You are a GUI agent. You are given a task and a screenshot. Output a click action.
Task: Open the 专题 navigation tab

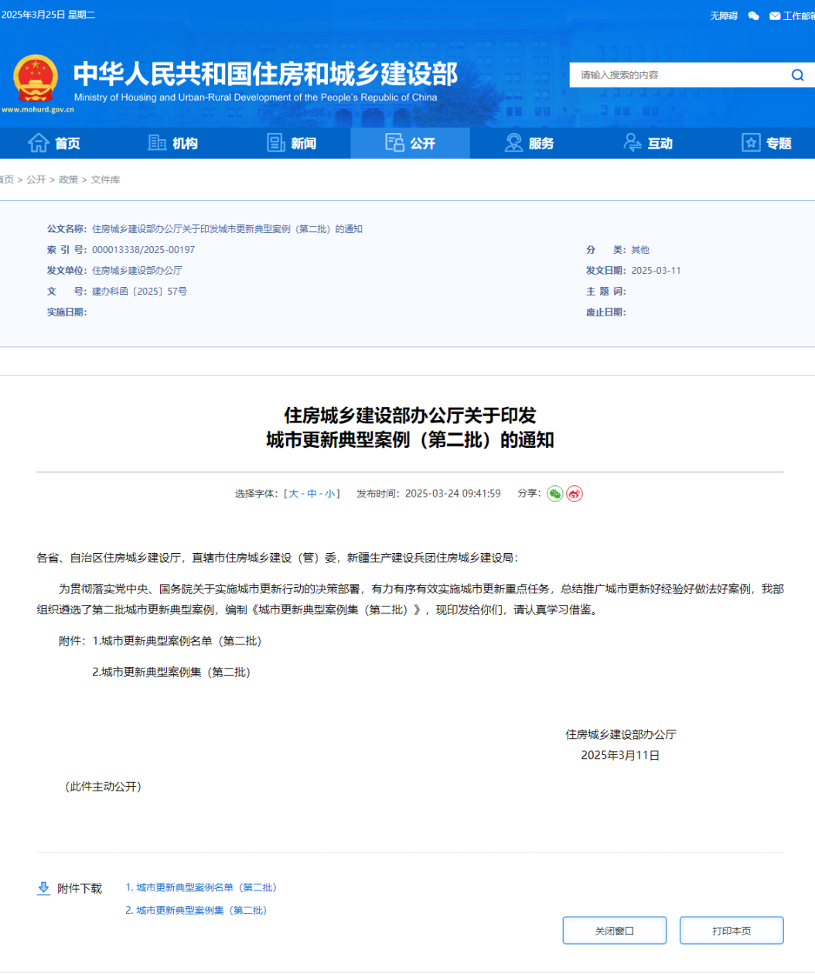766,143
